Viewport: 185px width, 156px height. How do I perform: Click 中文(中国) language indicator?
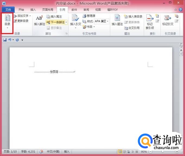pyautogui.click(x=53, y=151)
